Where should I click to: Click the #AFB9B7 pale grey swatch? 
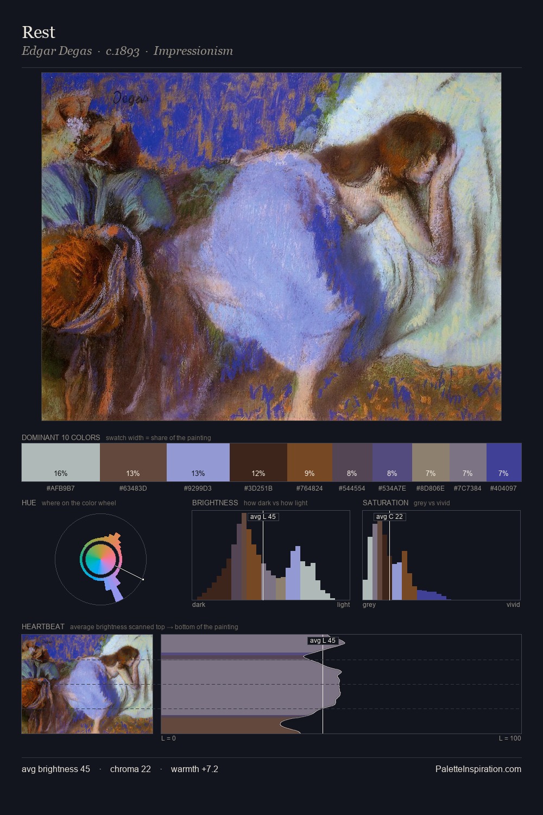coord(61,462)
